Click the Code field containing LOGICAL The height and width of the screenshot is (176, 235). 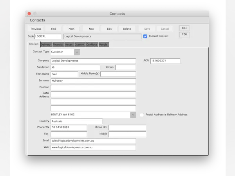[48, 36]
